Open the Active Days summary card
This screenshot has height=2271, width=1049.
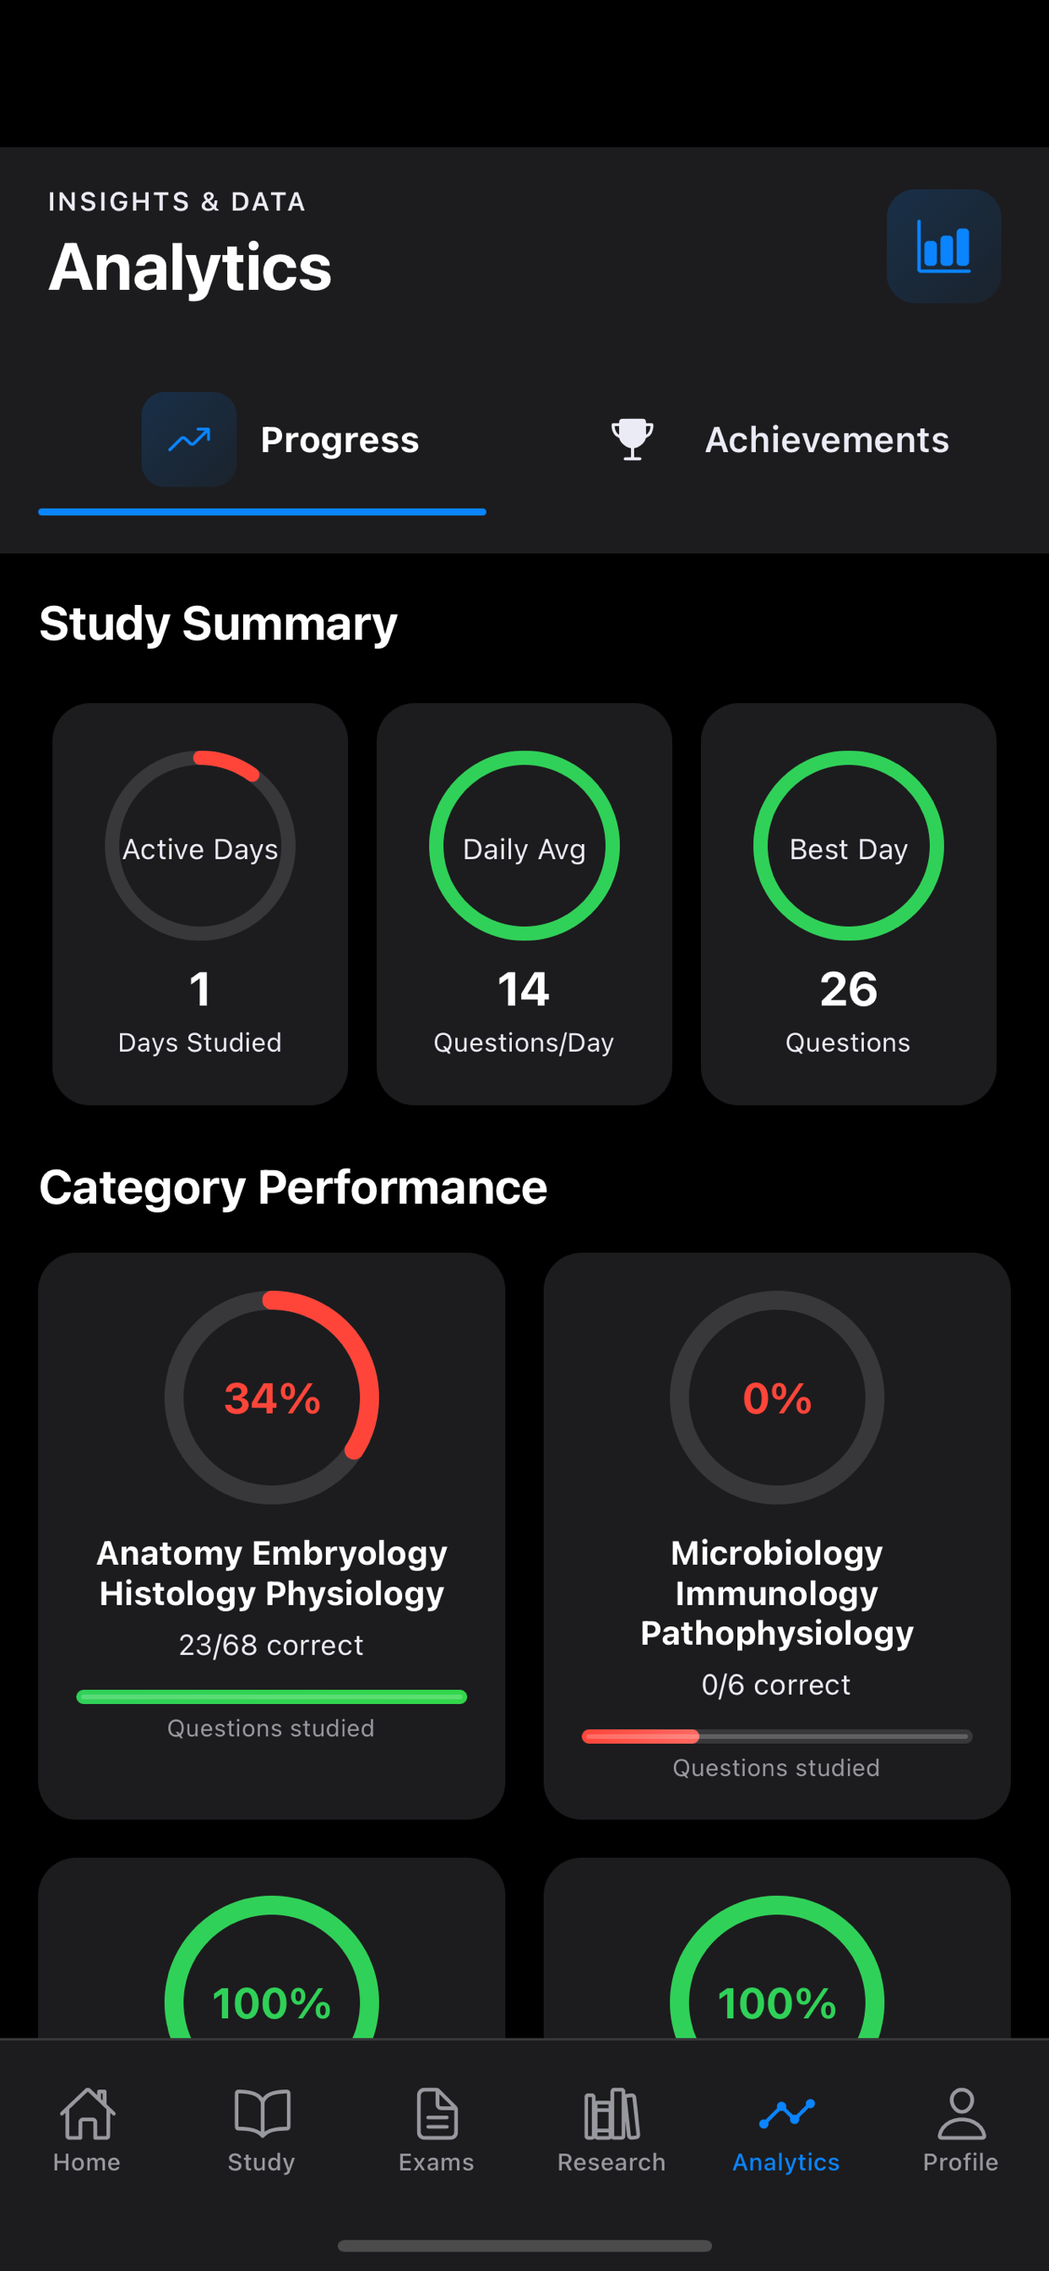point(200,903)
